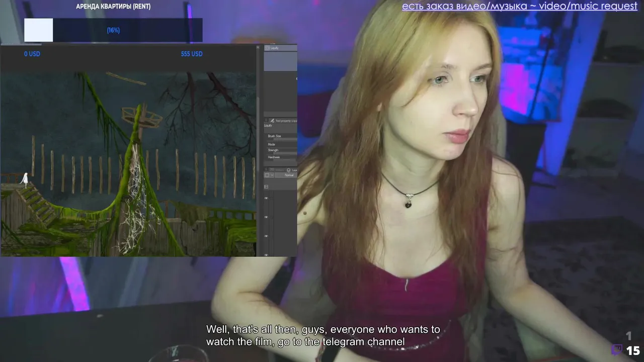
Task: Click the '(16%)' progress percentage text
Action: pyautogui.click(x=113, y=30)
